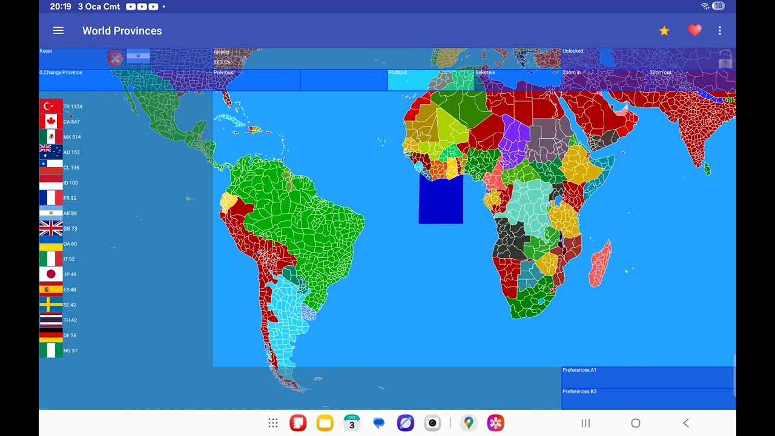Switch to the Political map mode
This screenshot has width=775, height=436.
[431, 80]
